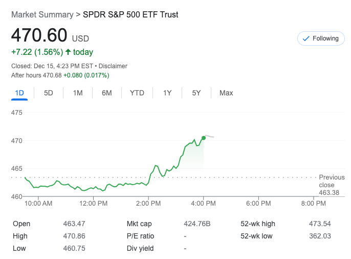Show the 1M price chart
351x259 pixels.
tap(78, 93)
